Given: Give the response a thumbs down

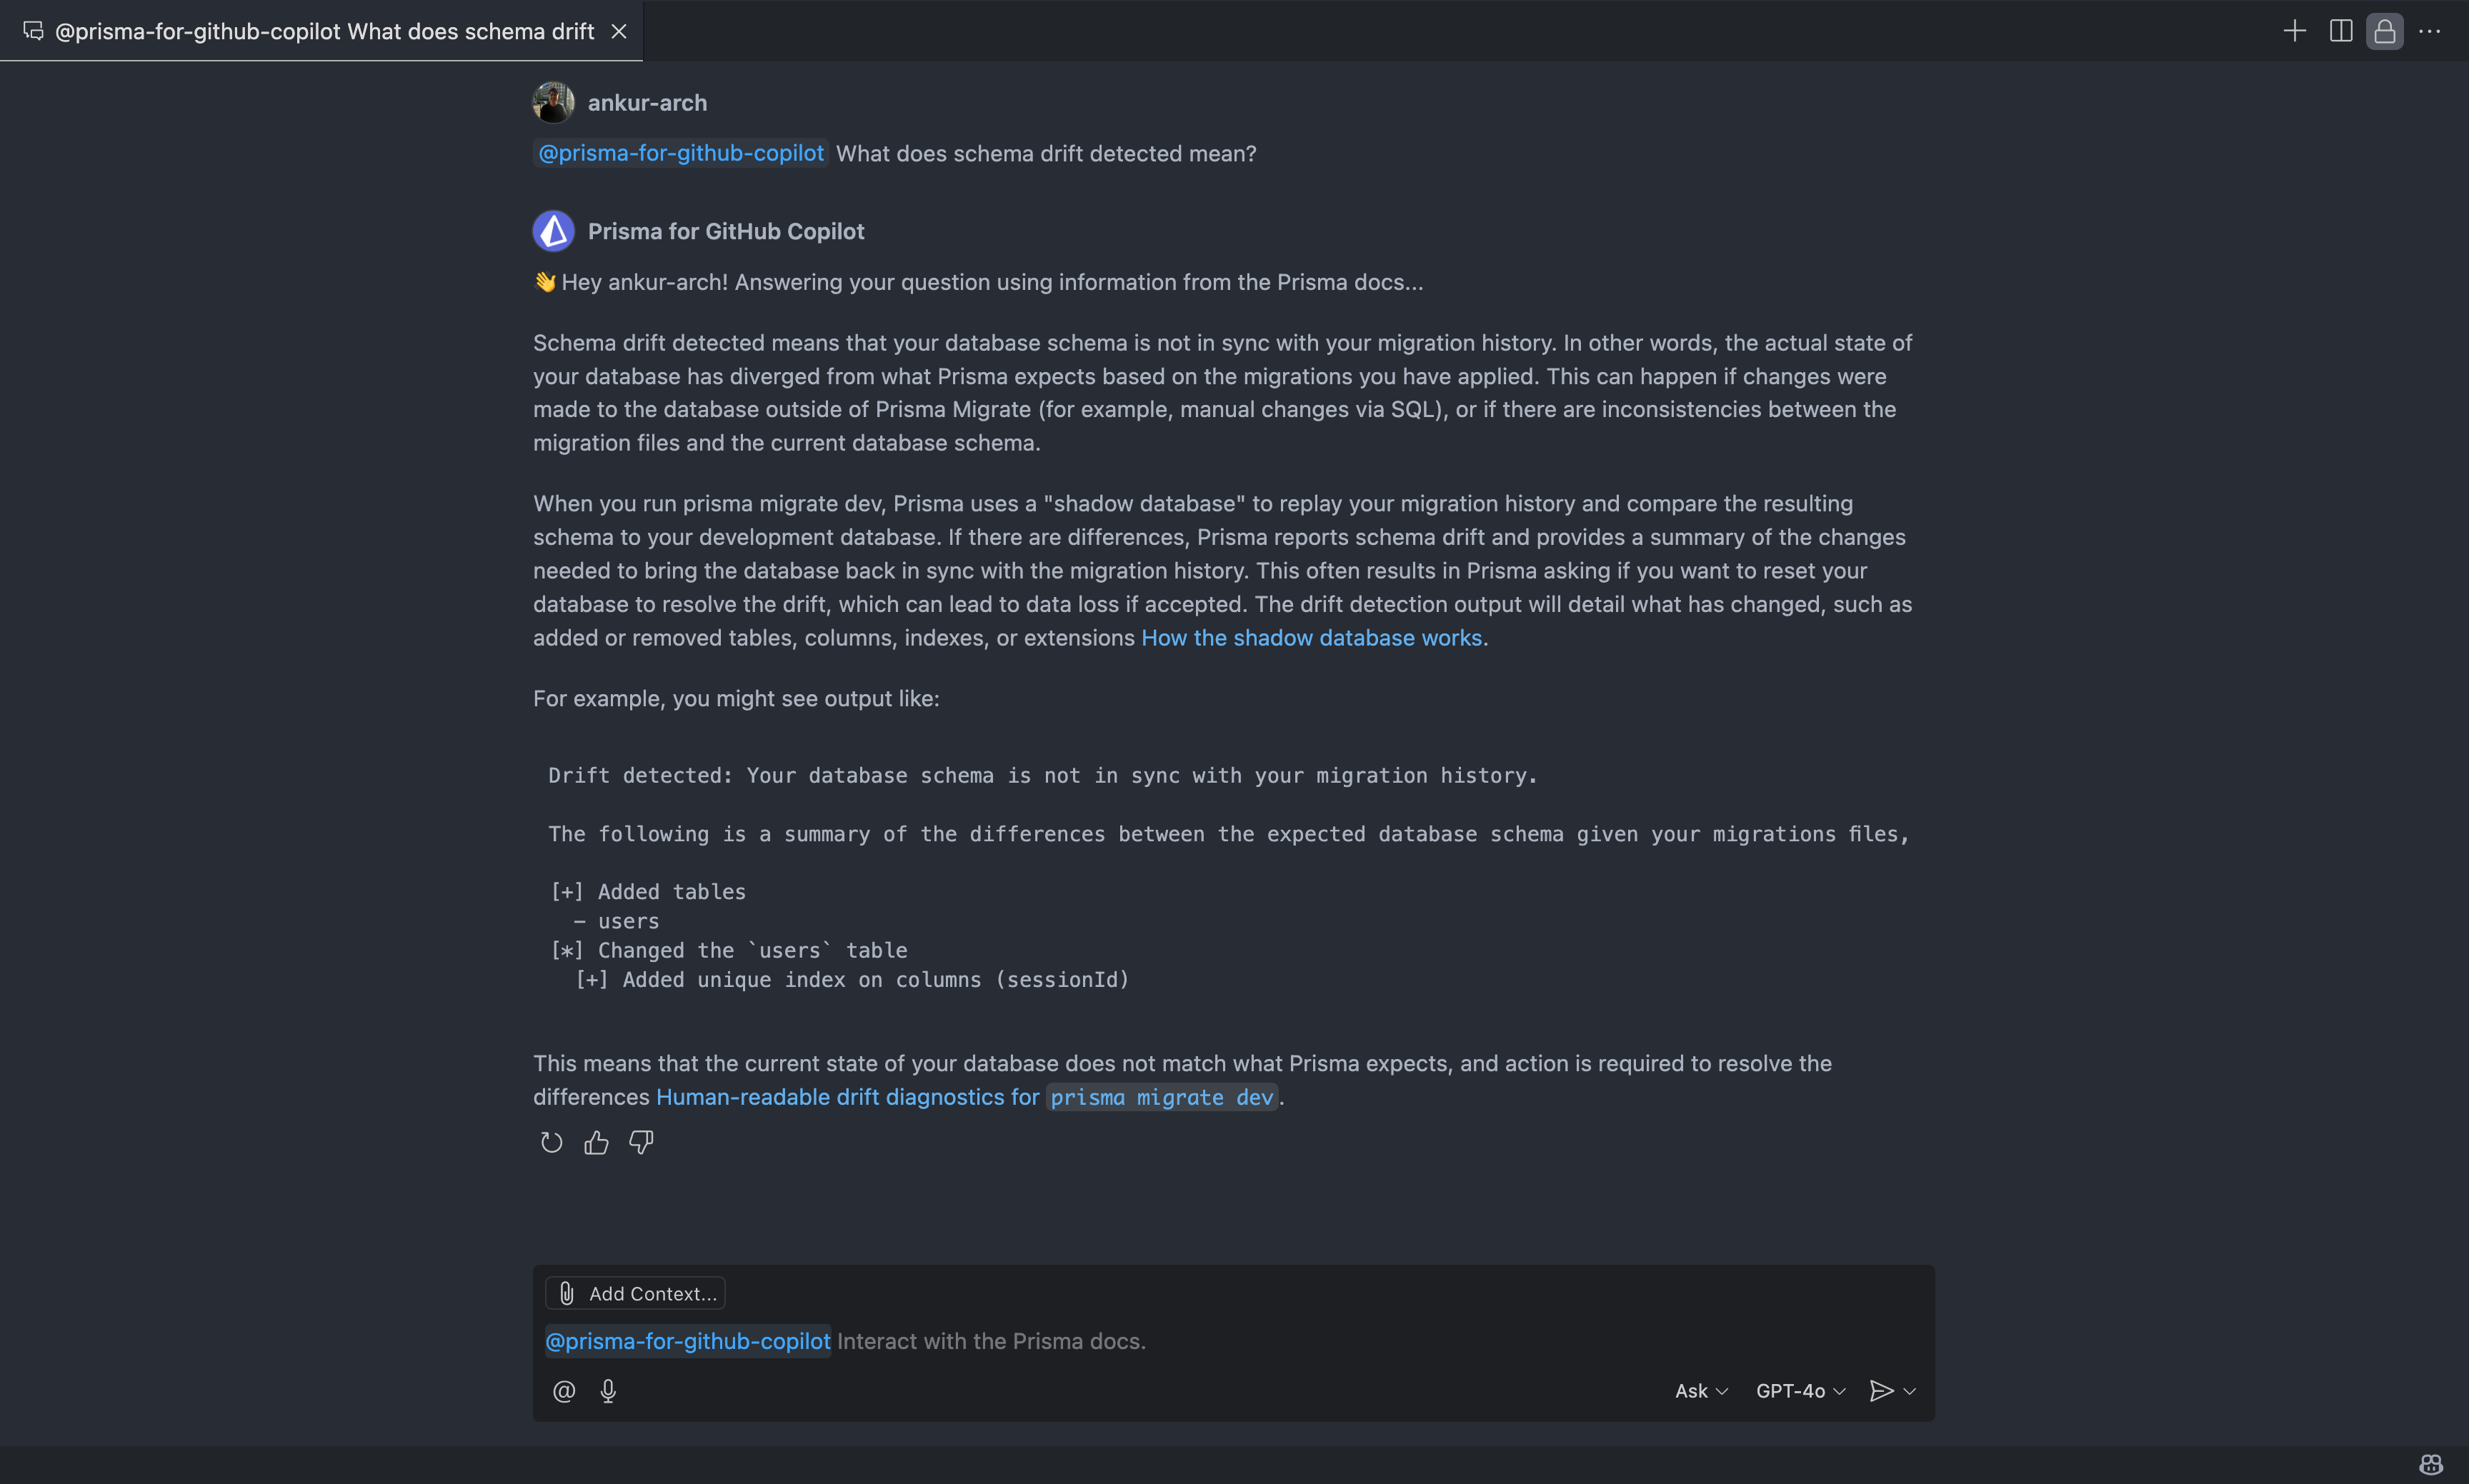Looking at the screenshot, I should (x=642, y=1142).
